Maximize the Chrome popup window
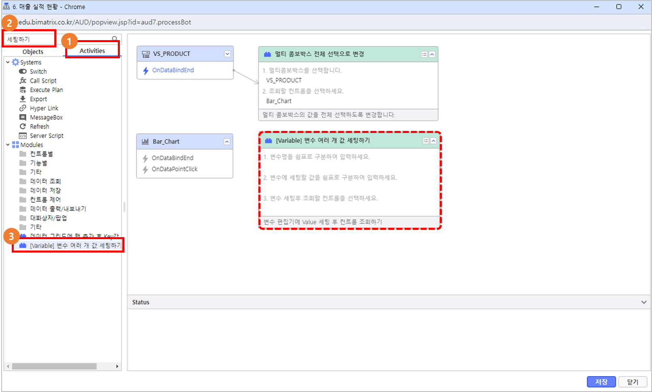Screen dimensions: 652x392 [x=619, y=6]
